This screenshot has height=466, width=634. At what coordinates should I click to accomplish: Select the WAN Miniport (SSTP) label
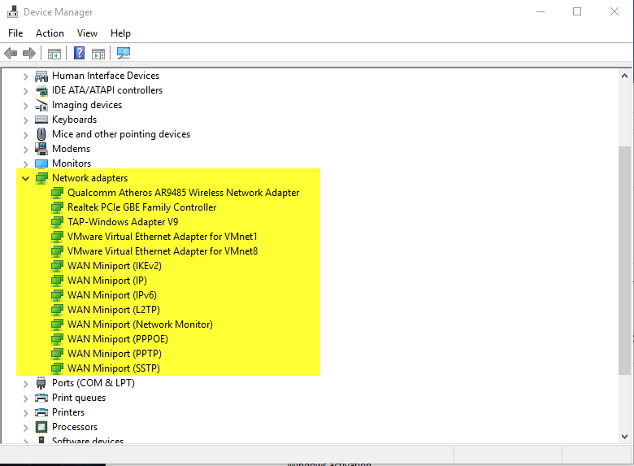114,368
